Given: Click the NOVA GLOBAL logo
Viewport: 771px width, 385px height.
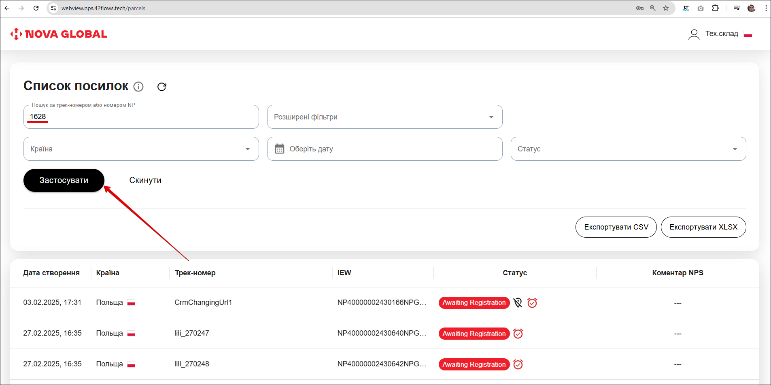Looking at the screenshot, I should (59, 34).
